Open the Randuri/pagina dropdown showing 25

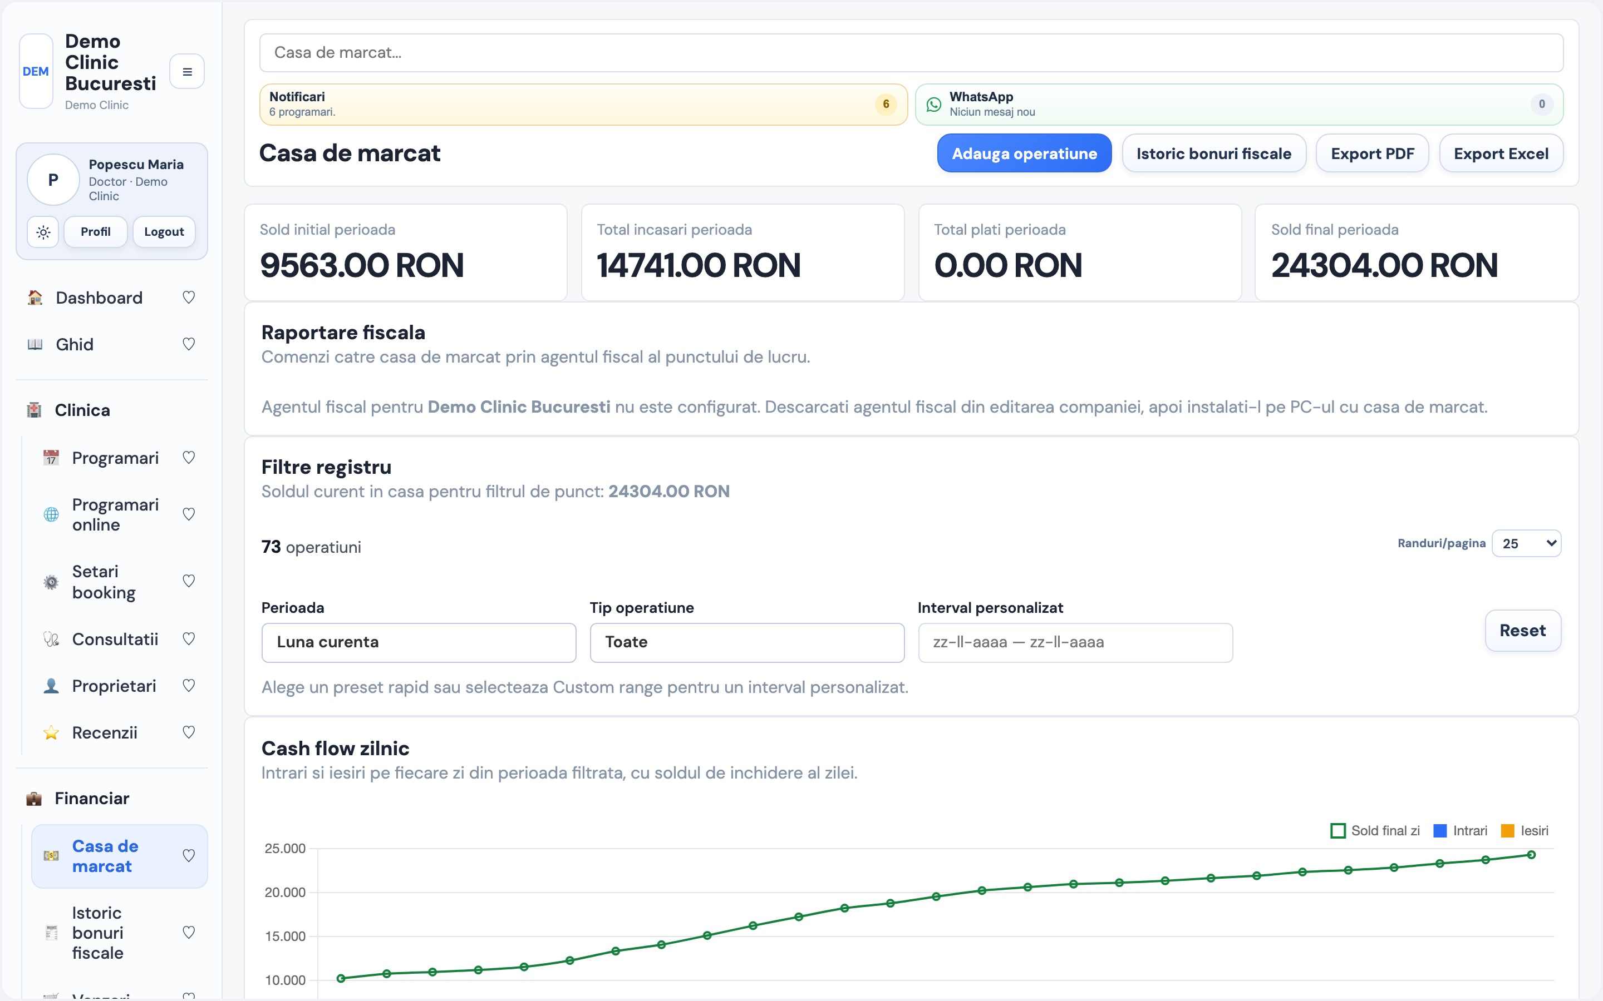pyautogui.click(x=1526, y=543)
